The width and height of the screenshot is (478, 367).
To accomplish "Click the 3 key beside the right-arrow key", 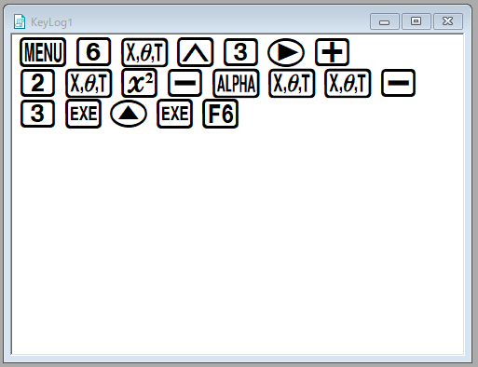I will coord(240,52).
